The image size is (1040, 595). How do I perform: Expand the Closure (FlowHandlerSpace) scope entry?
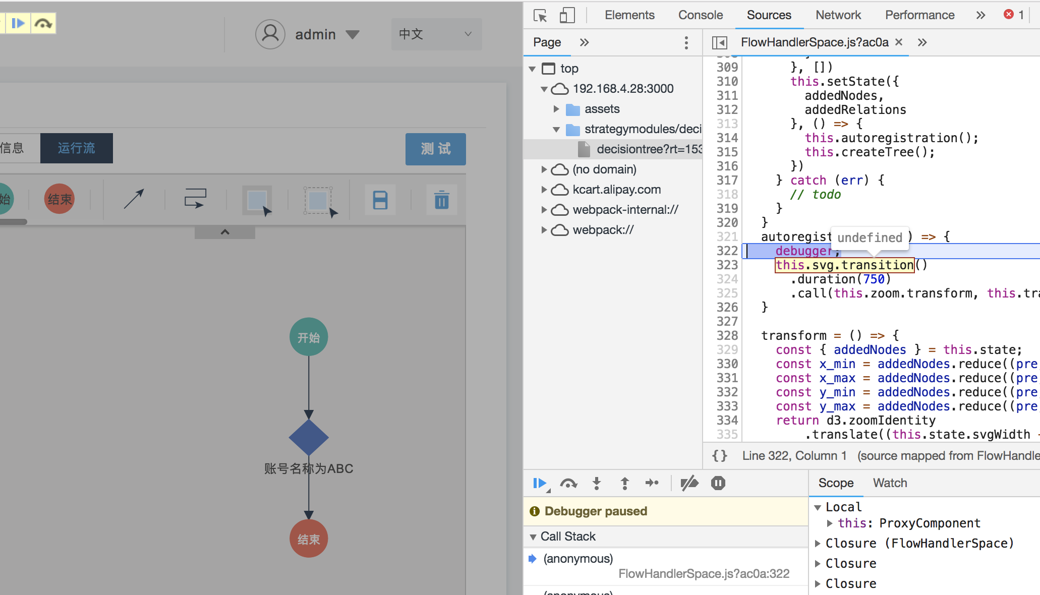(x=819, y=543)
